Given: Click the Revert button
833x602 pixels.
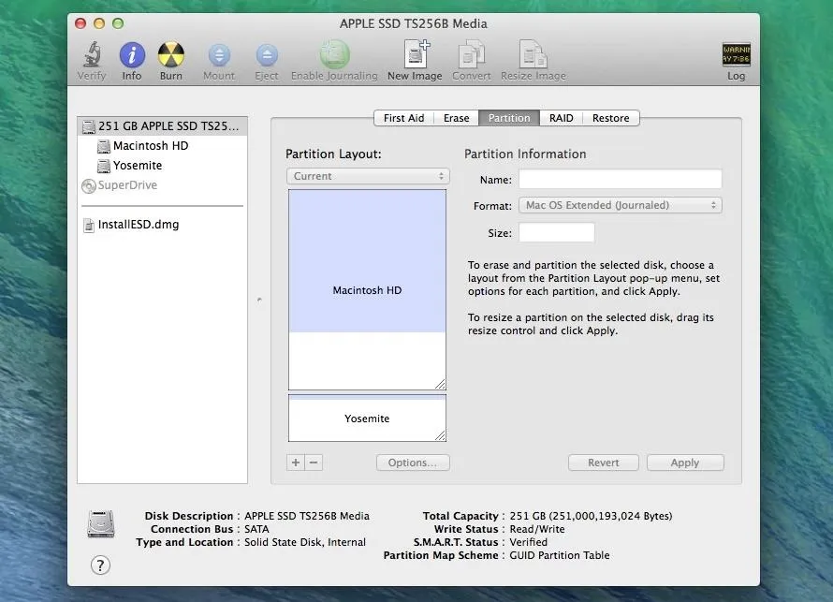Looking at the screenshot, I should [604, 463].
